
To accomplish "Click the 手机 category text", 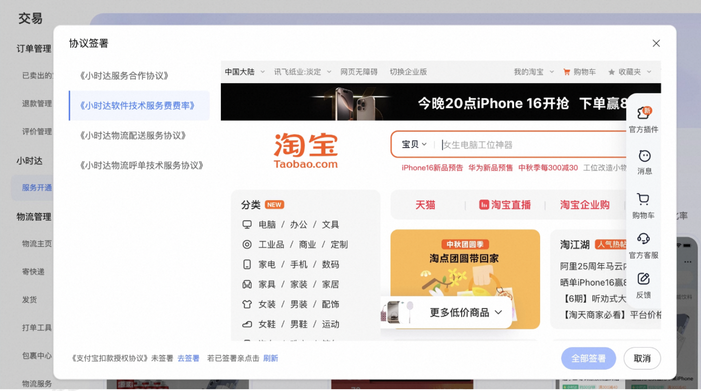I will pos(299,265).
